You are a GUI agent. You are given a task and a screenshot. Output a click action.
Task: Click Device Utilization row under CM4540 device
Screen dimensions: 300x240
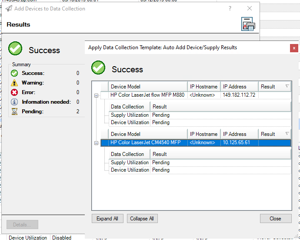click(200, 170)
